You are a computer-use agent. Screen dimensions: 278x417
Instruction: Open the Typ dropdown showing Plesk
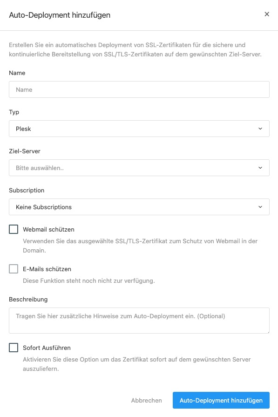[x=139, y=129]
